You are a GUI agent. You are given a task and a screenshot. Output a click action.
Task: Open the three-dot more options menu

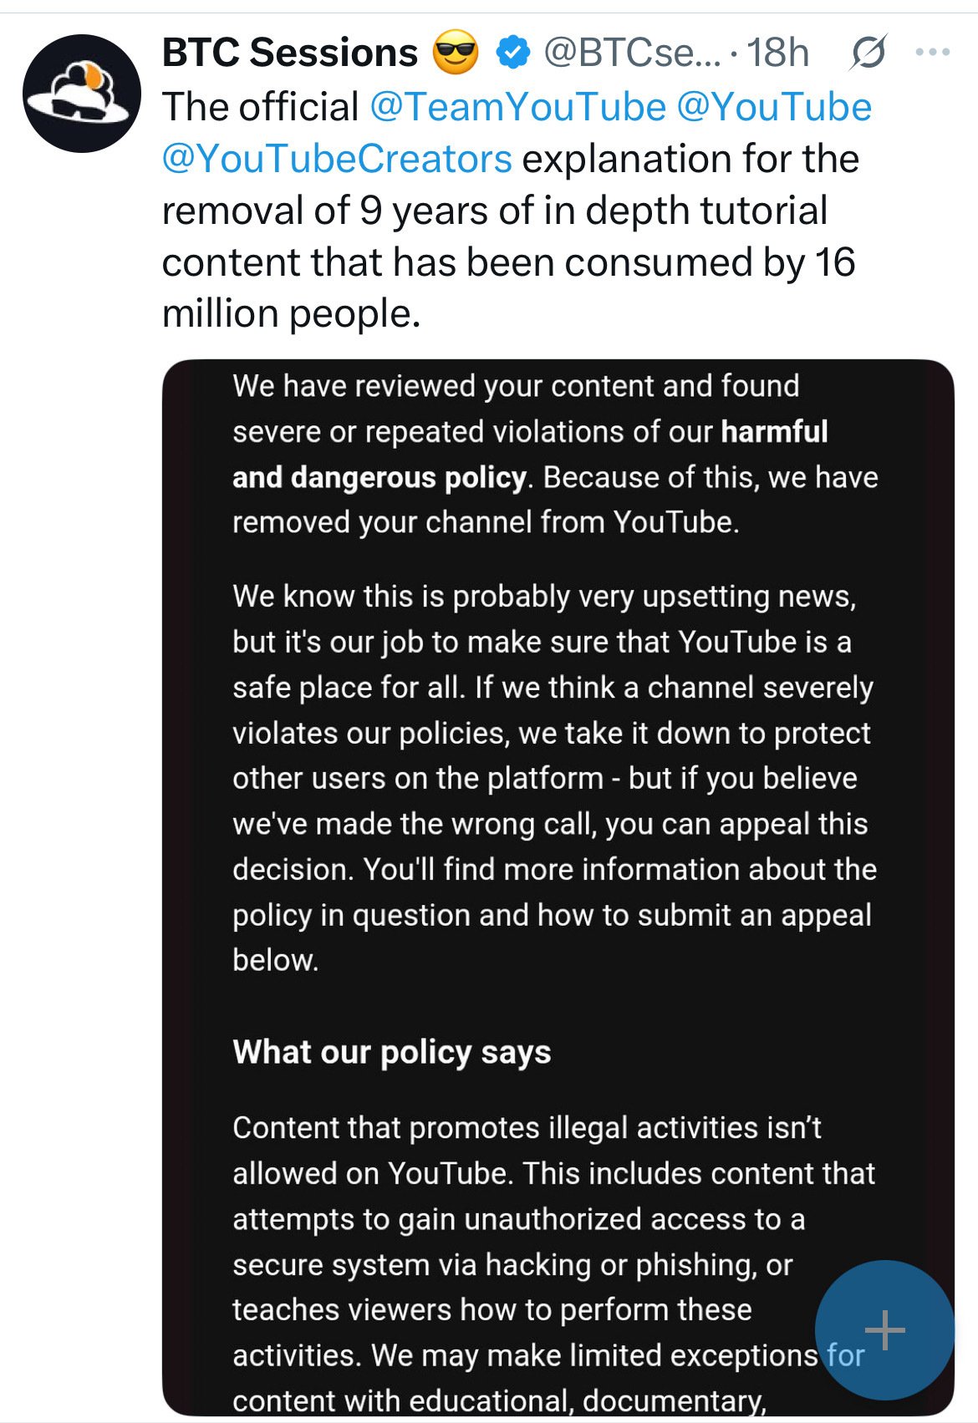point(933,53)
